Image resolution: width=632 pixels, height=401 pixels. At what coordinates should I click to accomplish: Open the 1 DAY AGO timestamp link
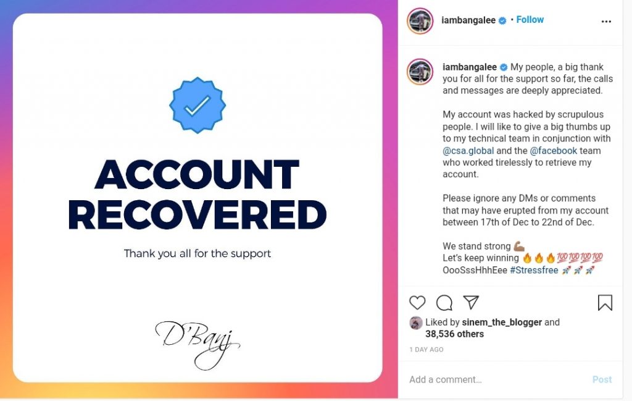[426, 350]
